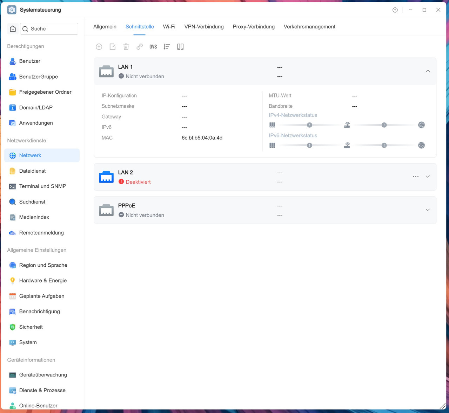This screenshot has width=449, height=413.
Task: Click the delete trash icon in toolbar
Action: tap(126, 47)
